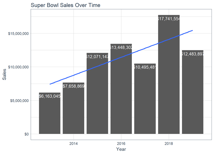Click the Sales y-axis title

point(4,74)
